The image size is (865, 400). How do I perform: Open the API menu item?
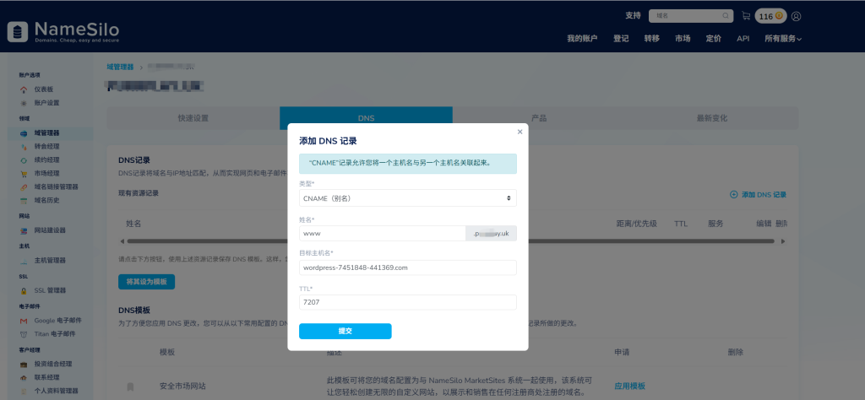click(743, 39)
